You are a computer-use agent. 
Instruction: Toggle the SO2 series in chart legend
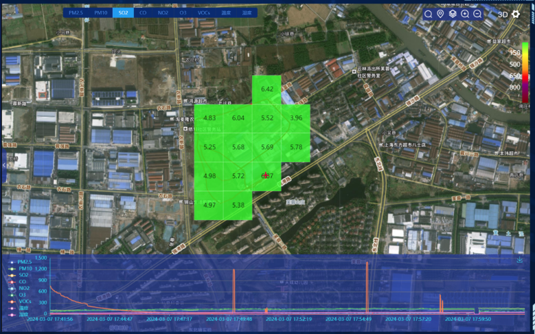coord(21,275)
